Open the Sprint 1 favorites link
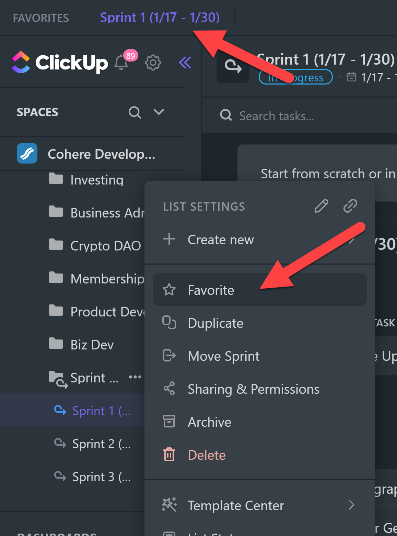Viewport: 397px width, 536px height. [160, 17]
